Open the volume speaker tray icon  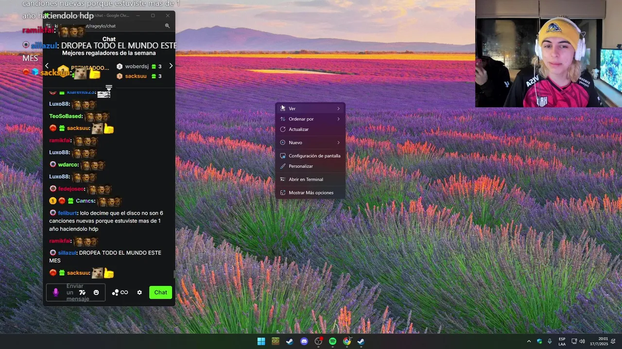[x=582, y=341]
